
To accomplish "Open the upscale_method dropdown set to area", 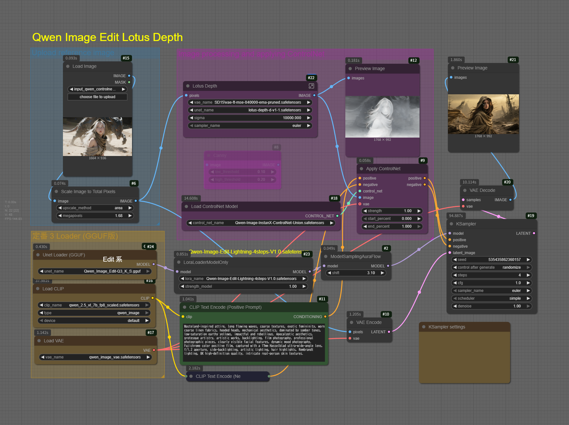I will [95, 208].
